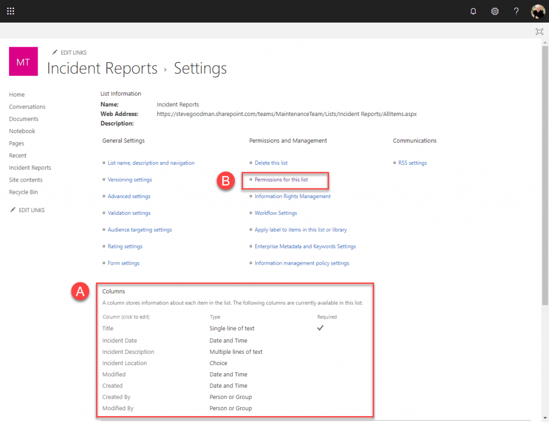This screenshot has height=422, width=549.
Task: Click the Incident Reports breadcrumb title
Action: click(102, 68)
